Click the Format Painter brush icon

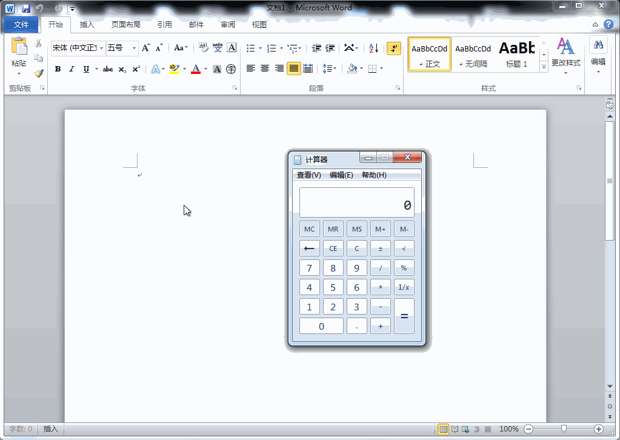(x=39, y=73)
